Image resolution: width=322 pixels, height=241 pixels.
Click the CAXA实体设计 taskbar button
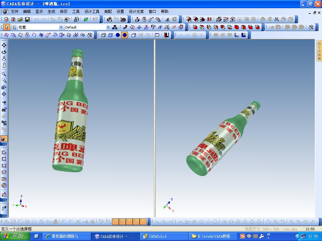coord(116,236)
